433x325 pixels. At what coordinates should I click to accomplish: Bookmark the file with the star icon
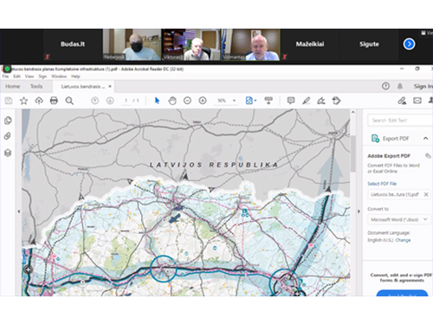pyautogui.click(x=23, y=101)
